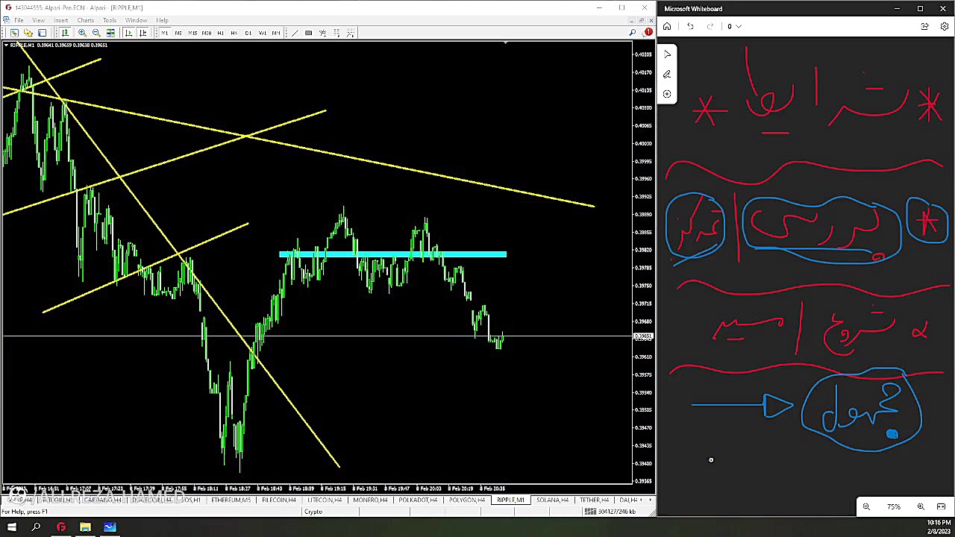Switch timeframe to MN
Image resolution: width=955 pixels, height=537 pixels.
(276, 33)
